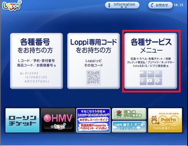Open the HMV @Loppi banner
The height and width of the screenshot is (146, 188).
point(58,120)
